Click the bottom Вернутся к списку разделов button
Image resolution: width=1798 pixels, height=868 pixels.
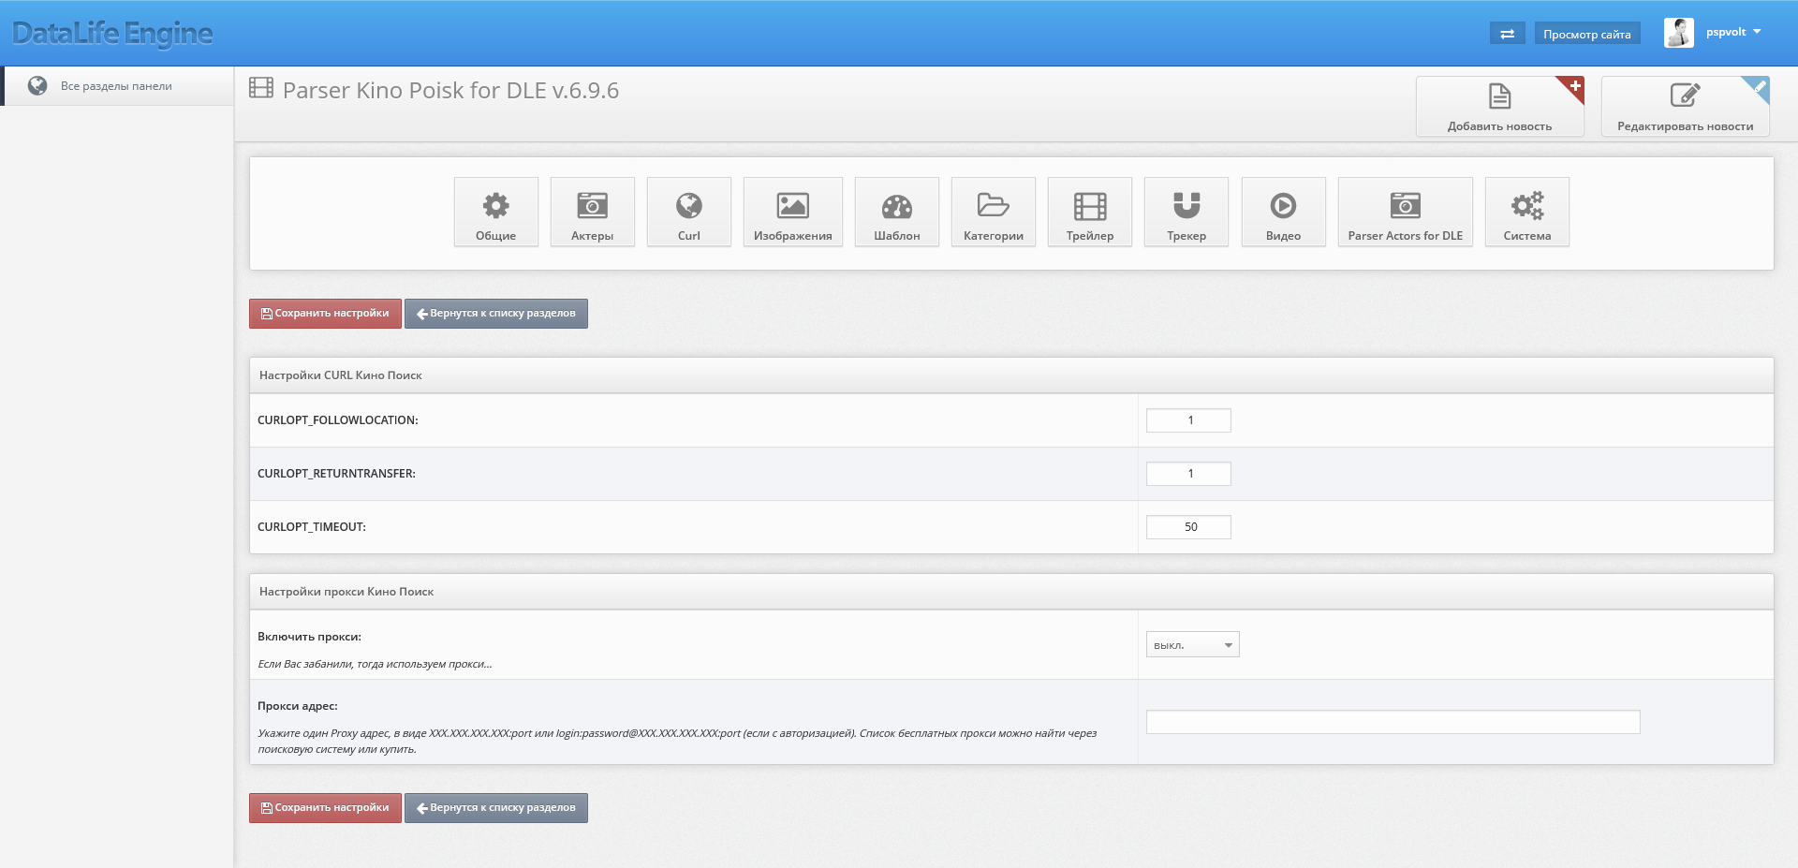coord(495,808)
